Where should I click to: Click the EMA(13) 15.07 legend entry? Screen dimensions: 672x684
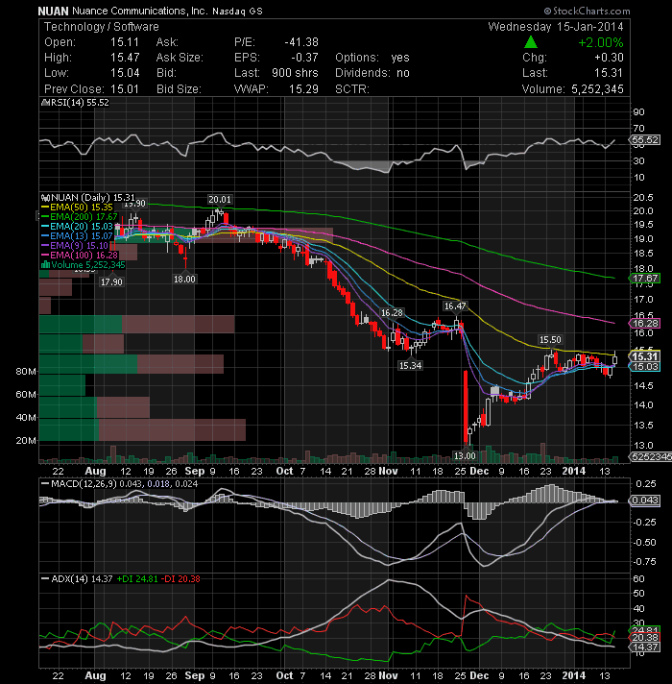77,236
